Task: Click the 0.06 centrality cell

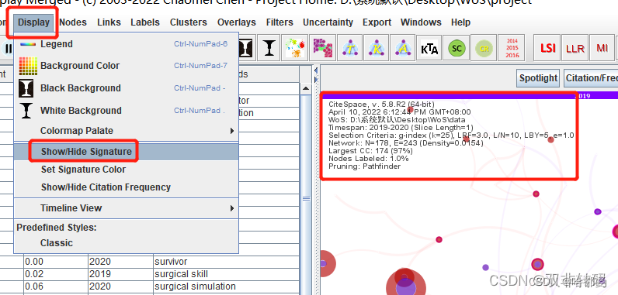Action: click(56, 286)
